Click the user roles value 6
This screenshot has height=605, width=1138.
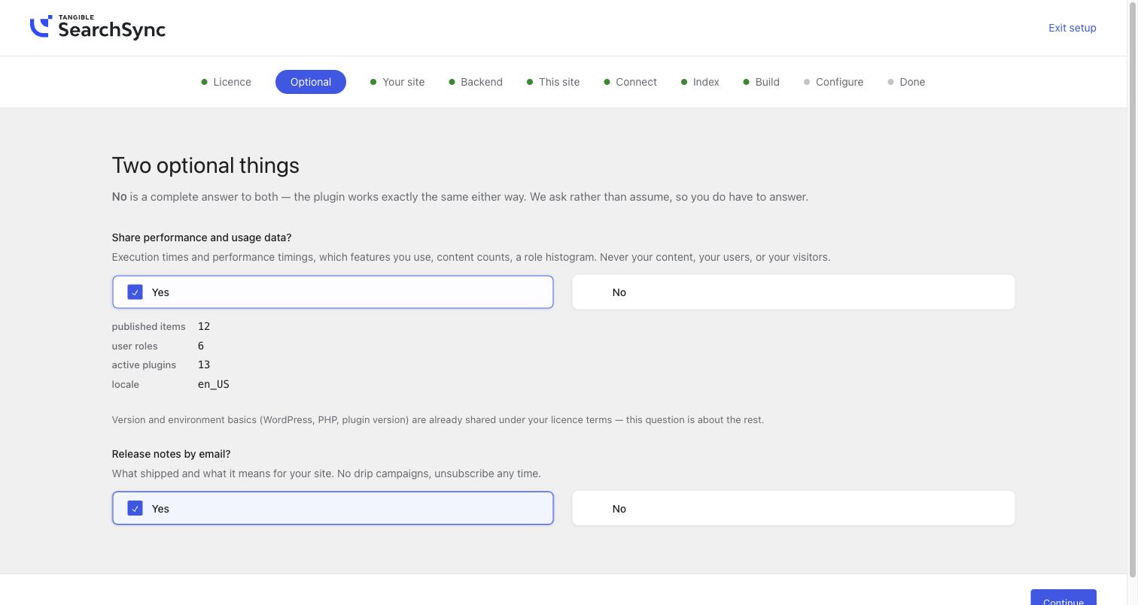pyautogui.click(x=201, y=346)
